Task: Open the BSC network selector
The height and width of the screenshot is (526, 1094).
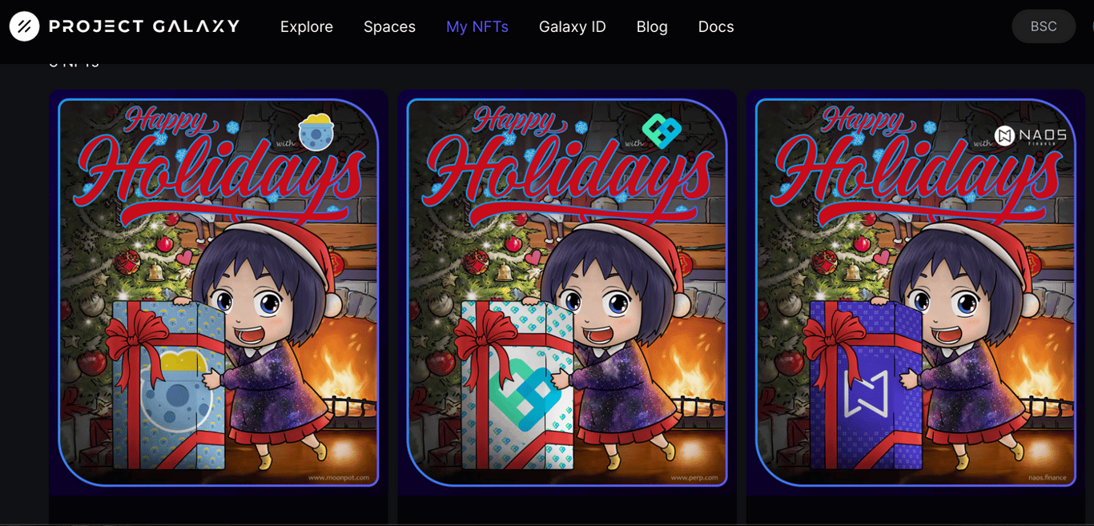Action: coord(1044,26)
